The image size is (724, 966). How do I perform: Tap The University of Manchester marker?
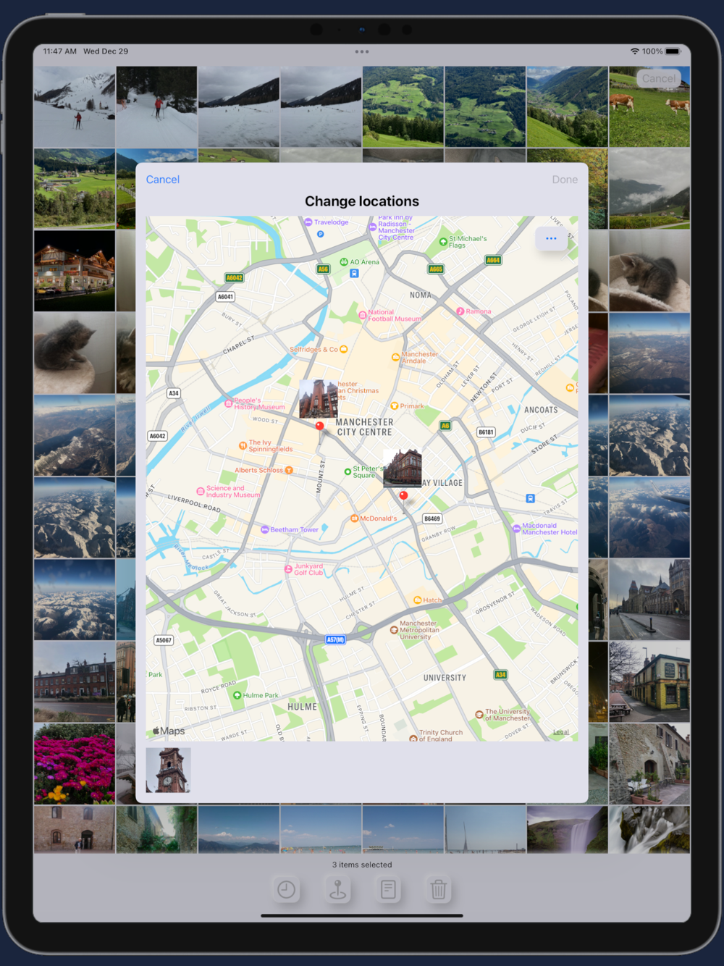point(479,714)
